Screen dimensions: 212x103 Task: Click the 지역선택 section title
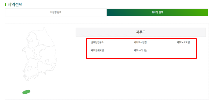pyautogui.click(x=15, y=5)
